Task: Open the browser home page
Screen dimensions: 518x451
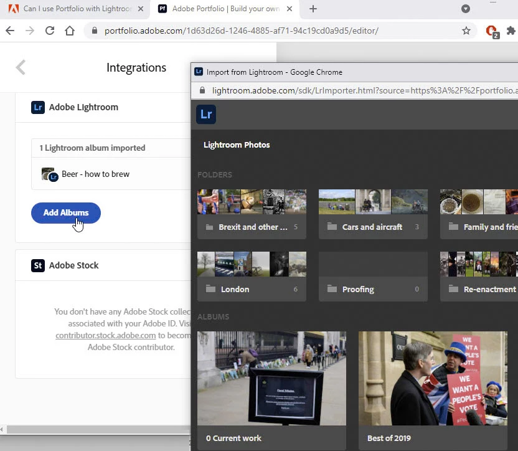Action: click(x=70, y=31)
